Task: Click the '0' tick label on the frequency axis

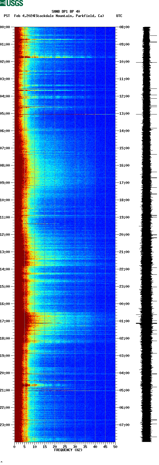Action: (14, 447)
